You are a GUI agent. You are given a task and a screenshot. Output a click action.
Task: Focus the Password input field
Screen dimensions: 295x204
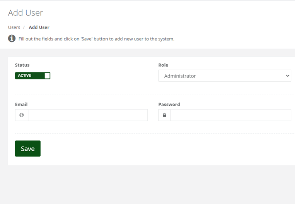pyautogui.click(x=231, y=115)
